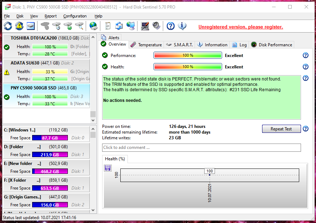Screen dimensions: 316x223
Task: Click the comment input field
Action: coord(201,147)
